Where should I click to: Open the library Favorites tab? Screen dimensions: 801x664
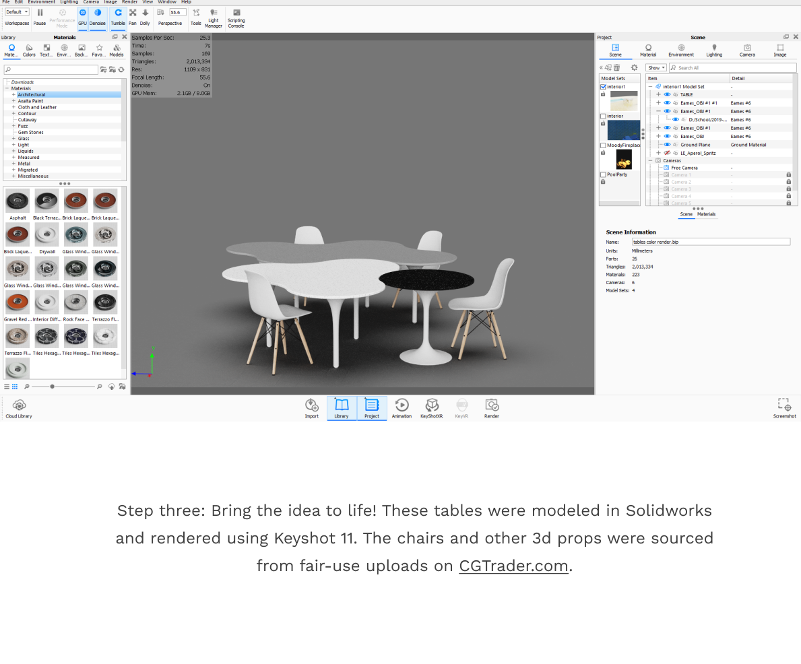tap(98, 51)
